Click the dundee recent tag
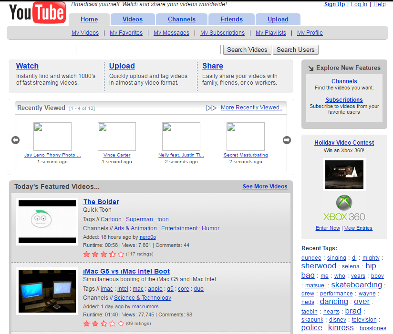 click(x=311, y=258)
